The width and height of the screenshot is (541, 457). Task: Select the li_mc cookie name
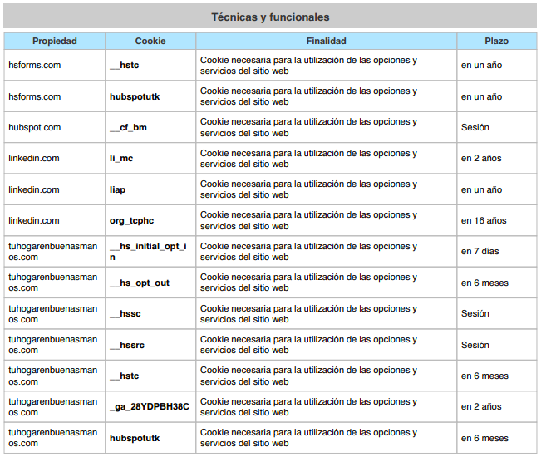click(121, 159)
